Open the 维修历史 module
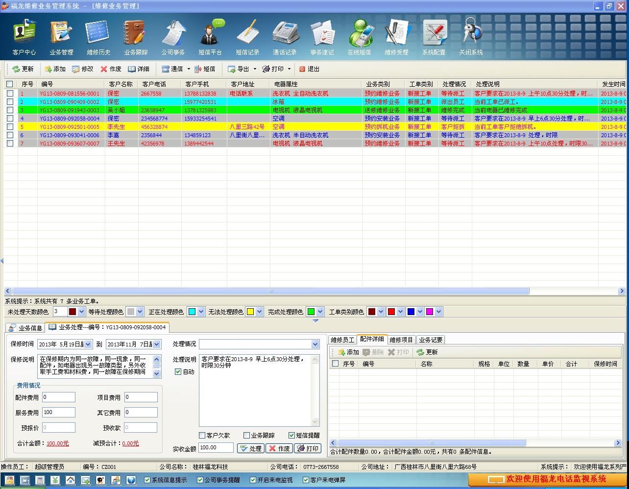Viewport: 629px width, 489px height. pyautogui.click(x=98, y=38)
